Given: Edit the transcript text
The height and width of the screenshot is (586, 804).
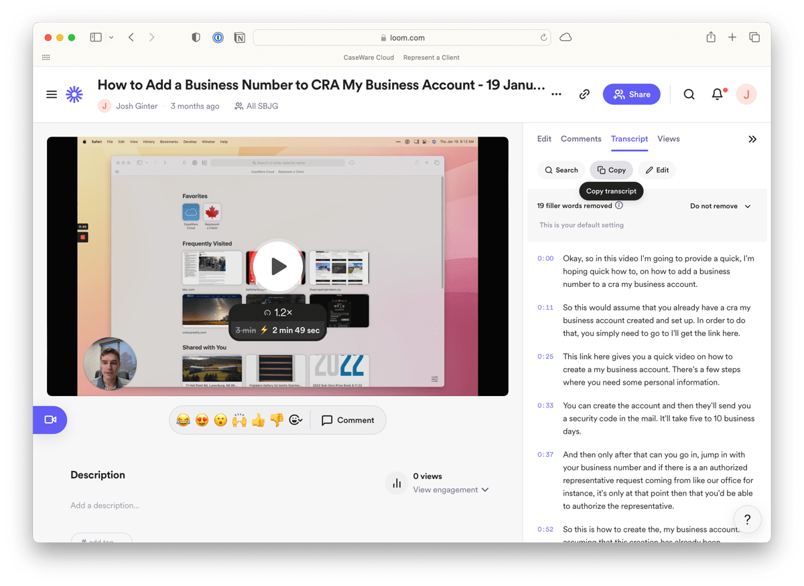Looking at the screenshot, I should 657,170.
